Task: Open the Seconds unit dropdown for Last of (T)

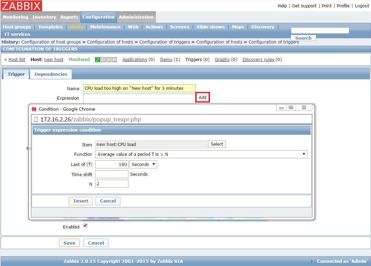Action: click(x=143, y=165)
